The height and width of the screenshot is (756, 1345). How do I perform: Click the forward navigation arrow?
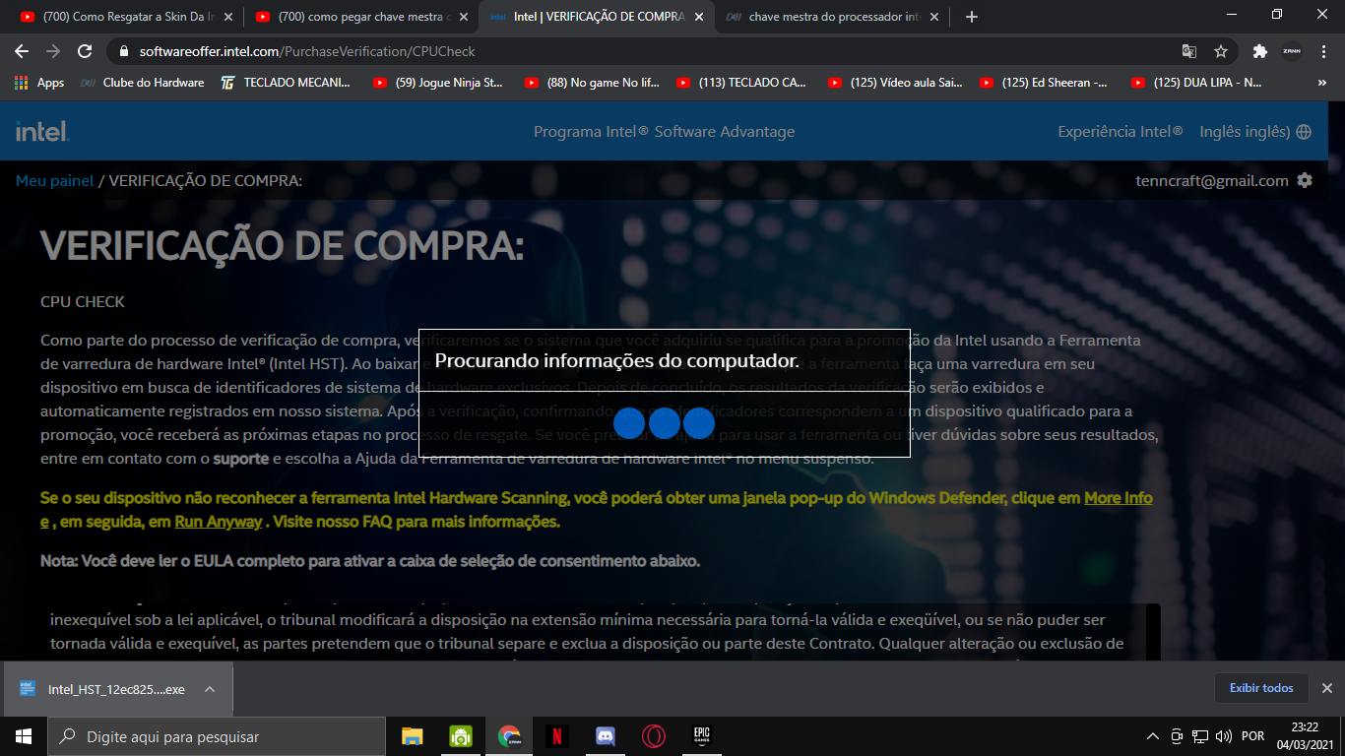(53, 51)
